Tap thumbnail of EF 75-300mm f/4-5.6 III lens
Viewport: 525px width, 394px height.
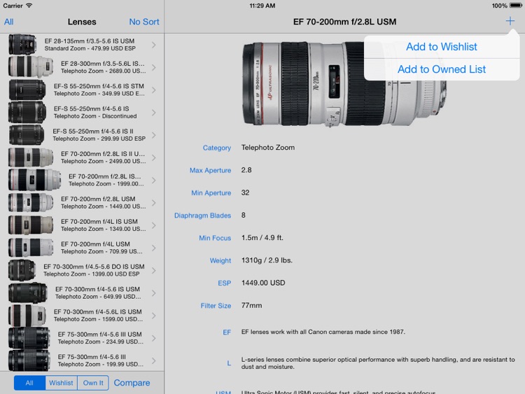click(29, 360)
